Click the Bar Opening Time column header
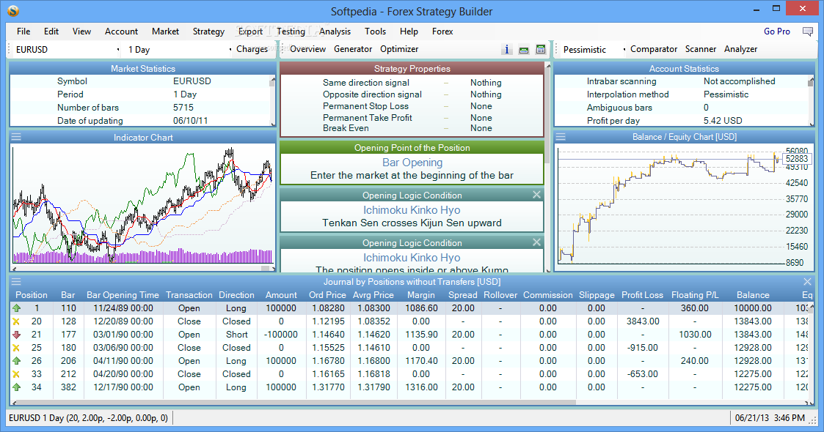The height and width of the screenshot is (432, 824). point(123,295)
